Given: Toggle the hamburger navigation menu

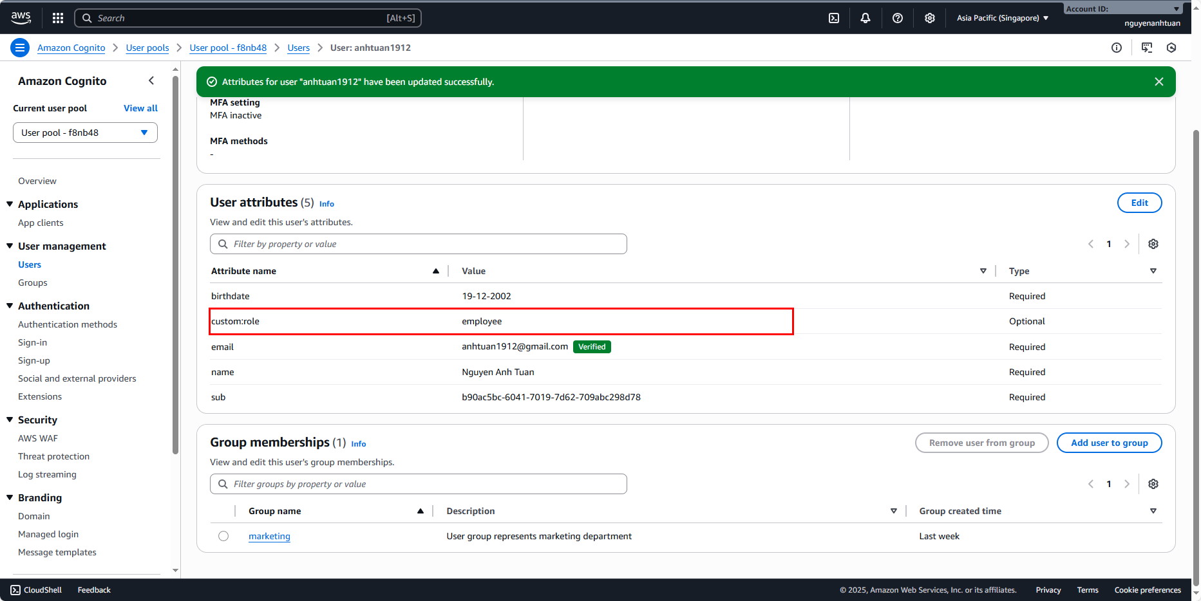Looking at the screenshot, I should (20, 48).
